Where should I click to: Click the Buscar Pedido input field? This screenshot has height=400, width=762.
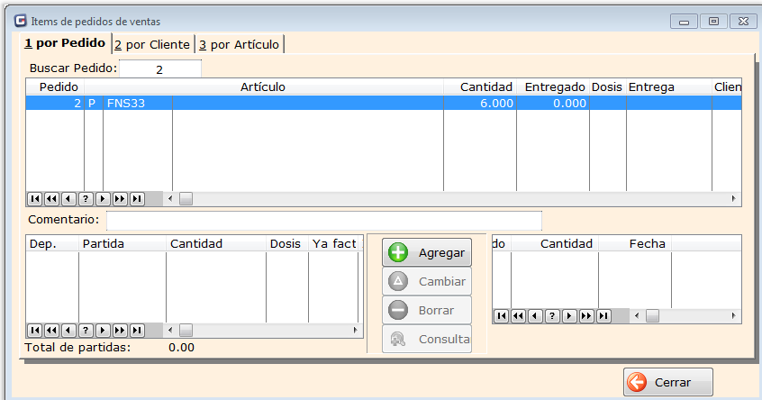point(159,68)
